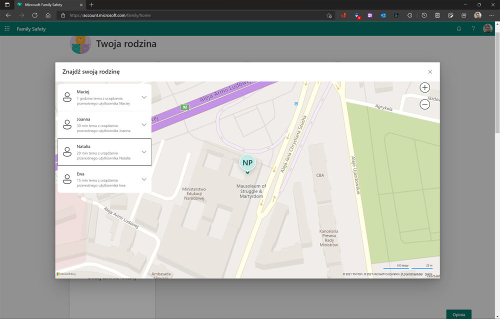Click the bus stop icon on map
The width and height of the screenshot is (500, 319).
point(296,103)
